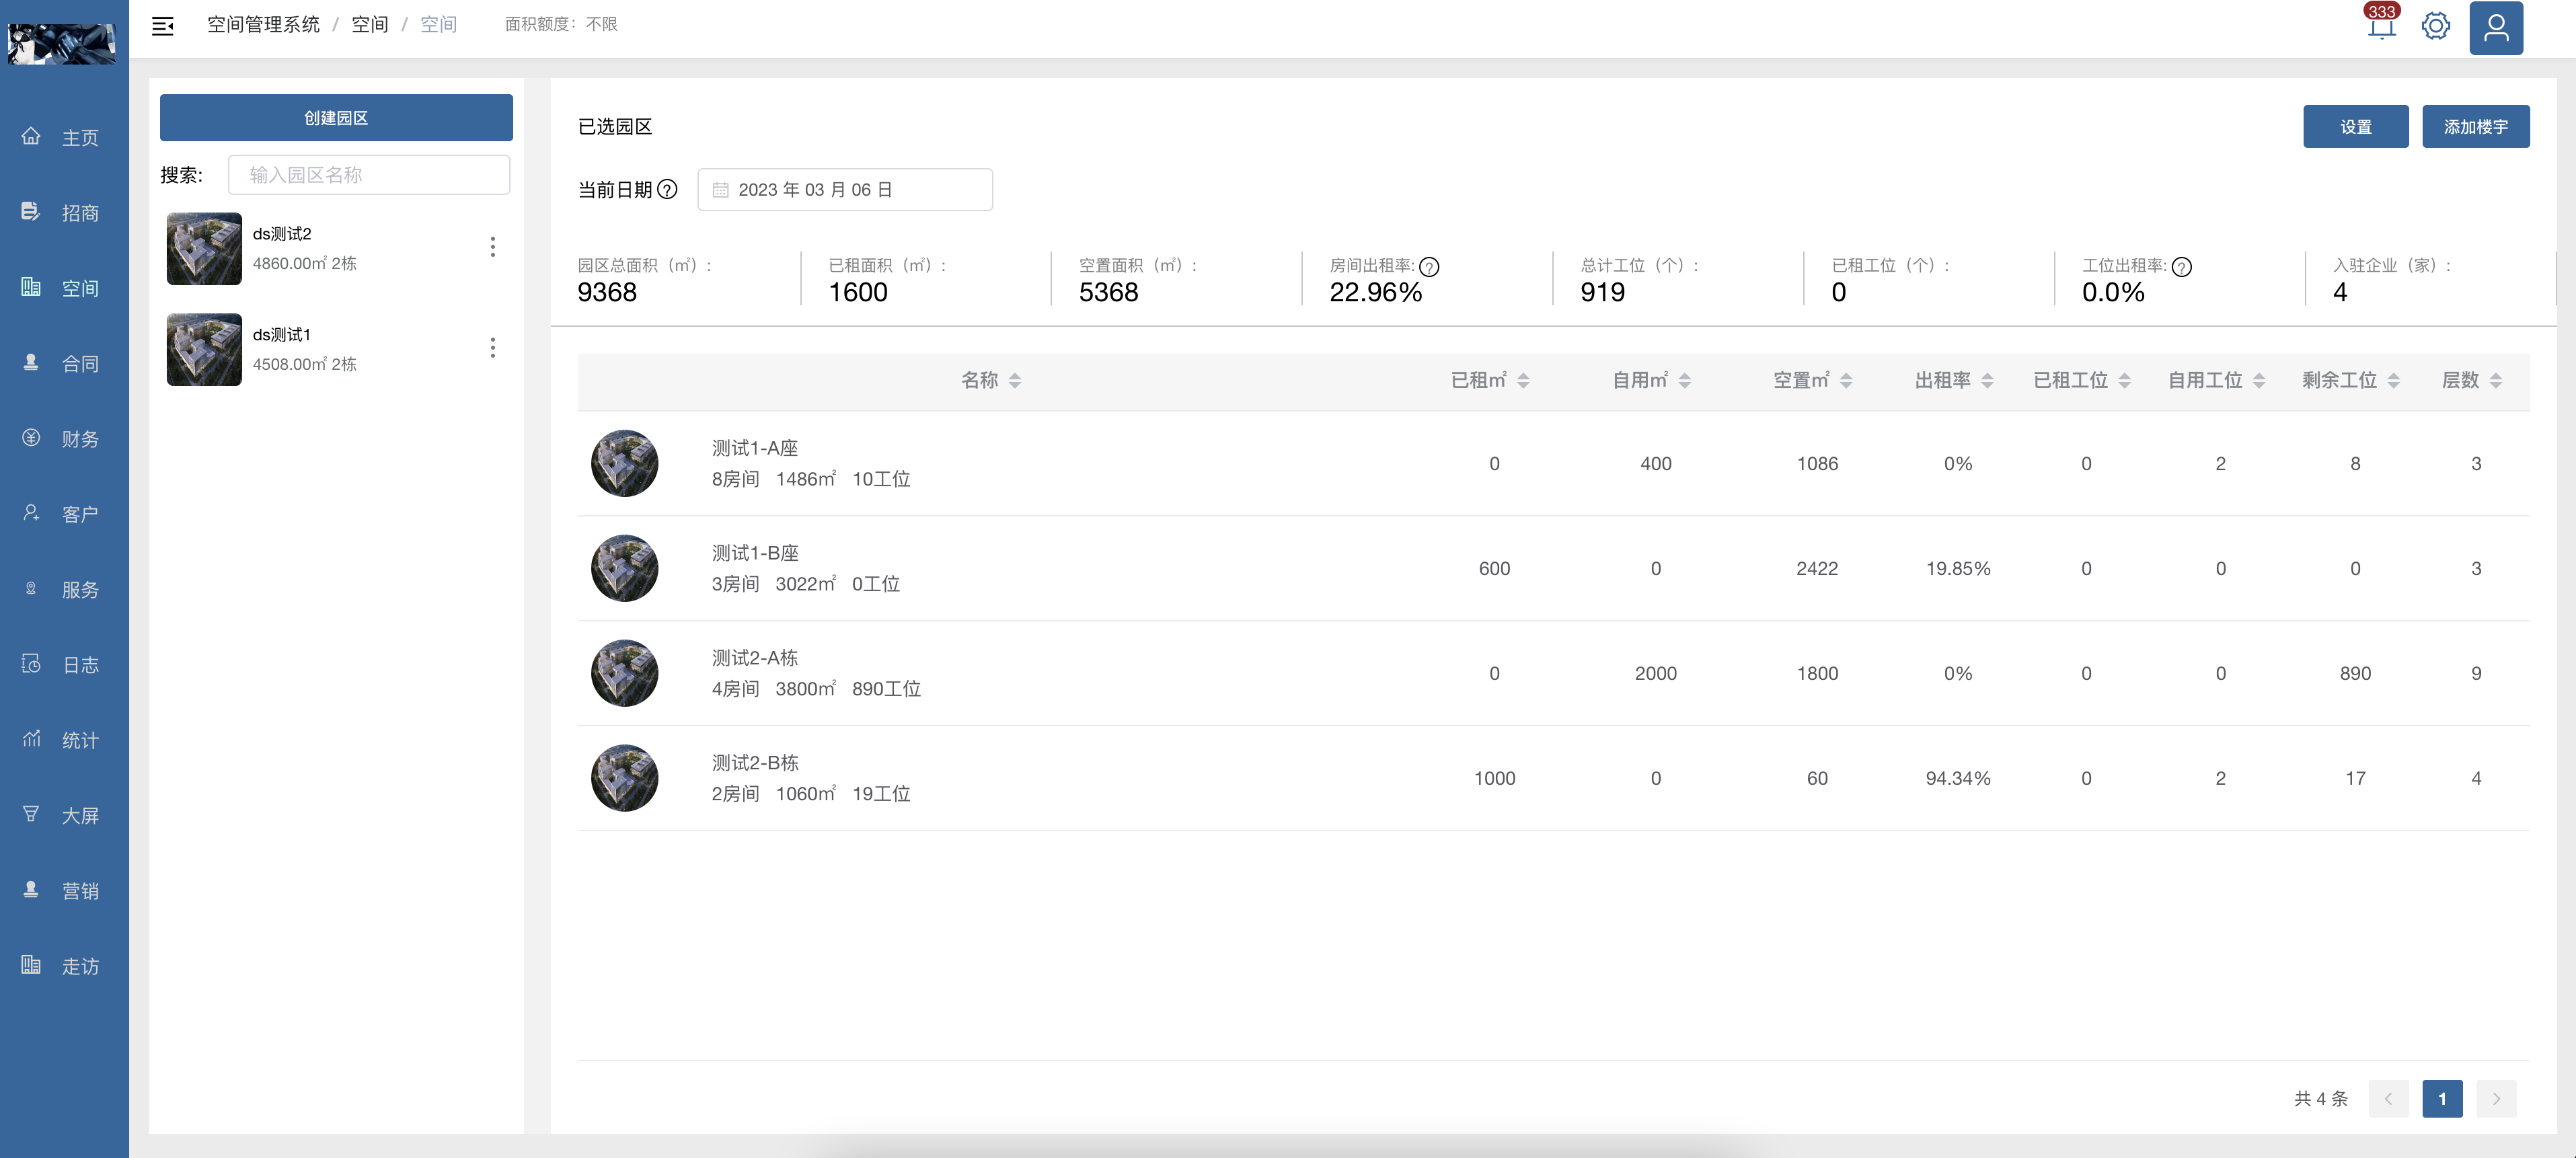Image resolution: width=2576 pixels, height=1158 pixels.
Task: Open the 统计 menu item
Action: pos(64,740)
